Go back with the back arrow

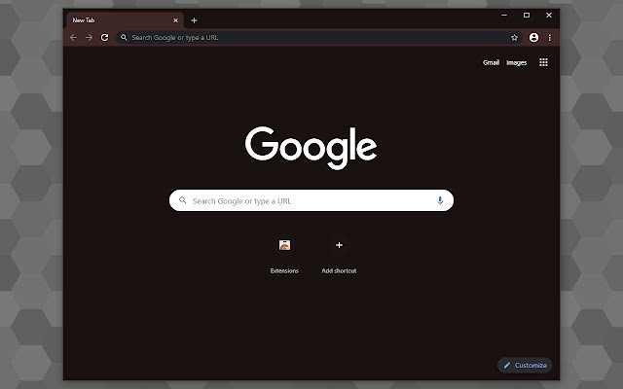(x=74, y=37)
